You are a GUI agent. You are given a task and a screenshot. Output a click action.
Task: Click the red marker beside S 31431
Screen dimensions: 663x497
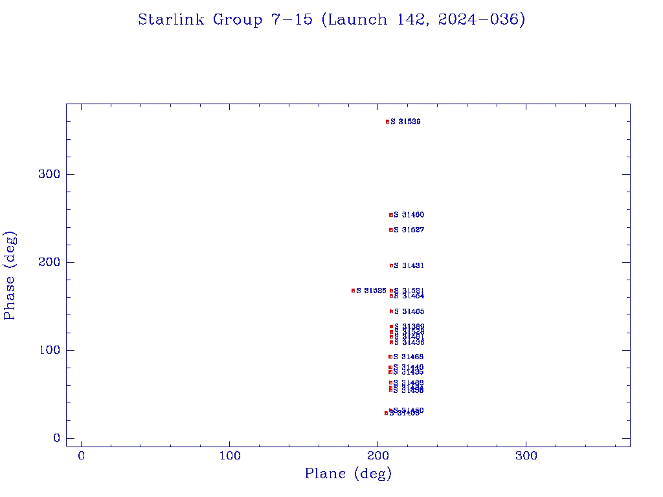[391, 265]
